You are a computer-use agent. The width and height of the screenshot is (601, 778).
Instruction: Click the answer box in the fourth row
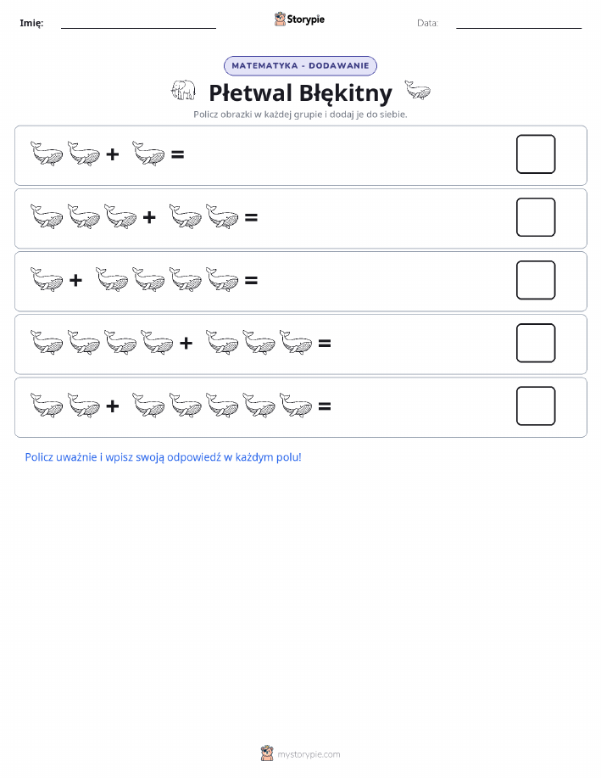[536, 343]
